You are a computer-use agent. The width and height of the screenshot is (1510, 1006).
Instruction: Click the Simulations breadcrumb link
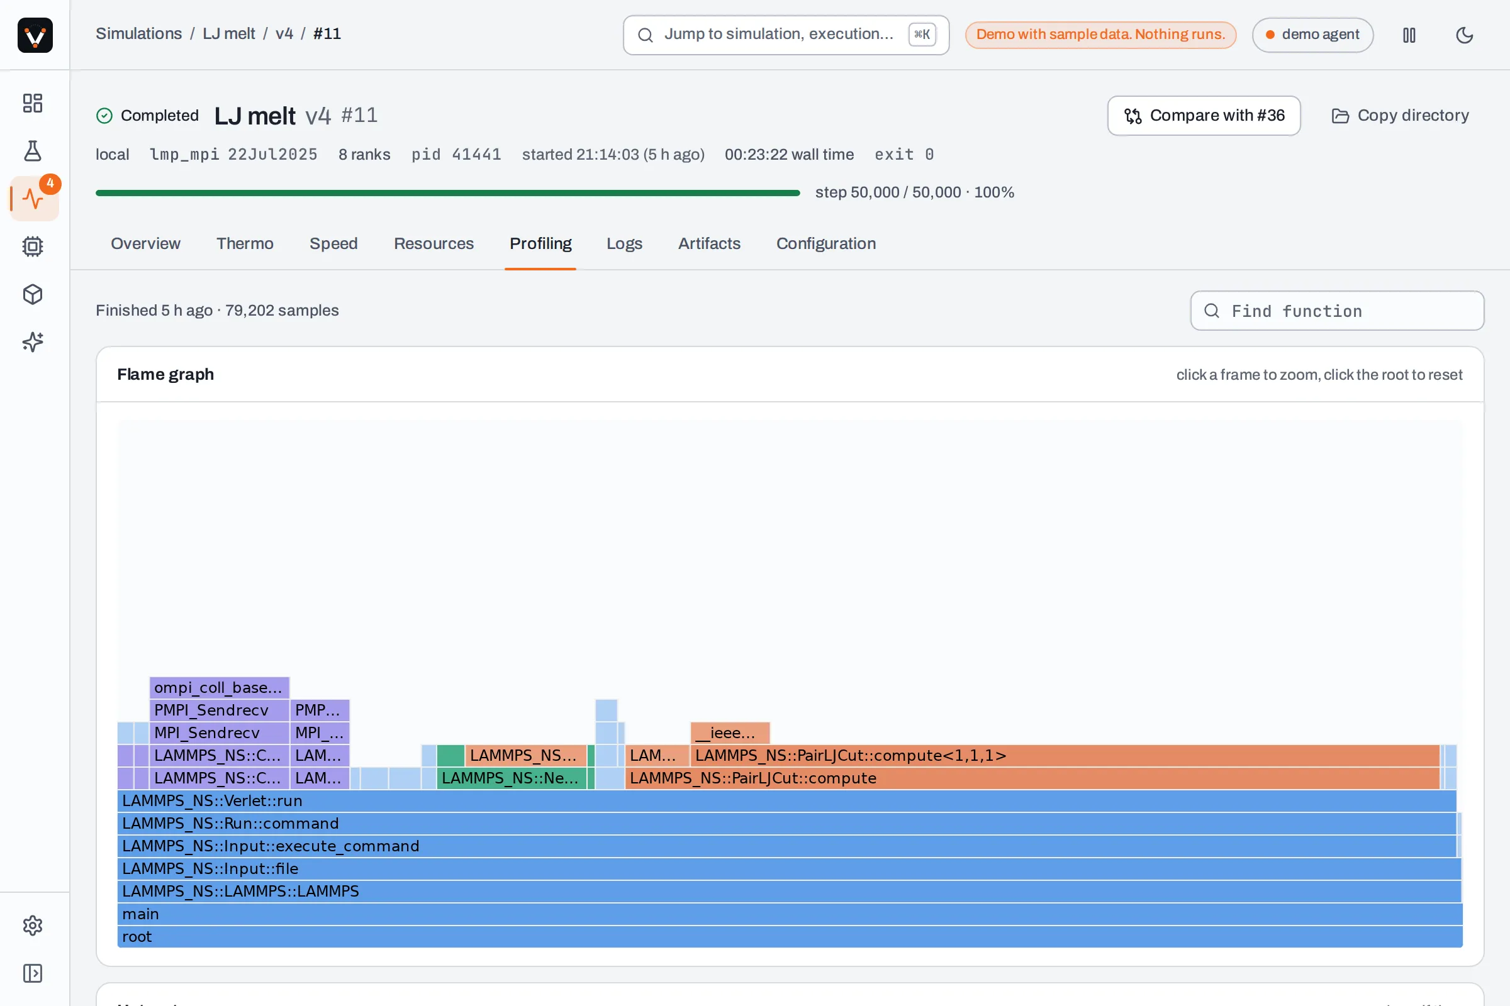[x=138, y=33]
